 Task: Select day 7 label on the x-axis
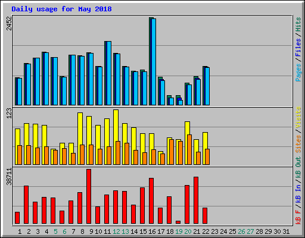click(x=73, y=231)
